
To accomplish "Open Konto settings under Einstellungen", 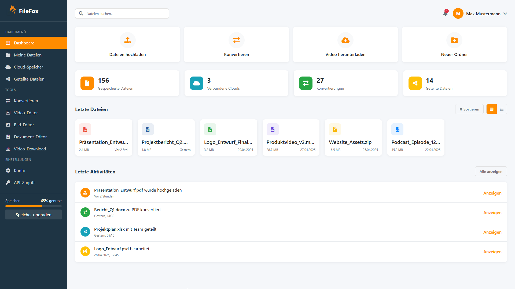I will (20, 170).
